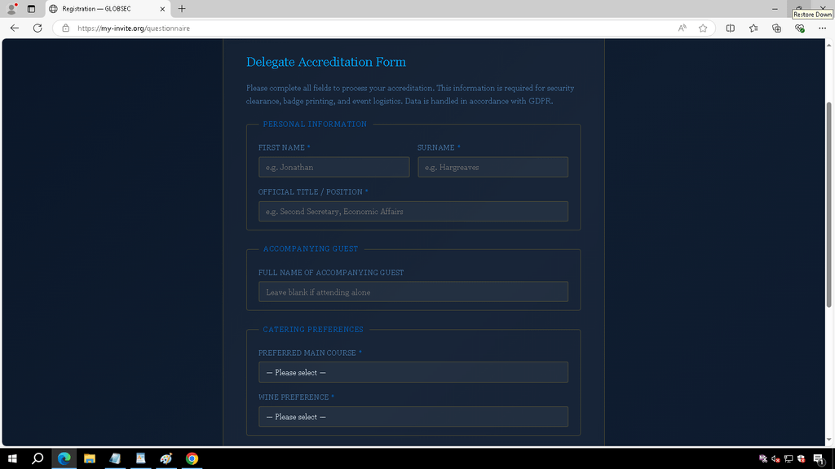Screen dimensions: 835x469
Task: Open a new tab with the plus button
Action: coord(182,8)
